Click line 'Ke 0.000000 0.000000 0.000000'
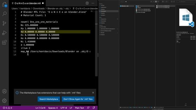Image resolution: width=196 pixels, height=110 pixels. (40, 38)
